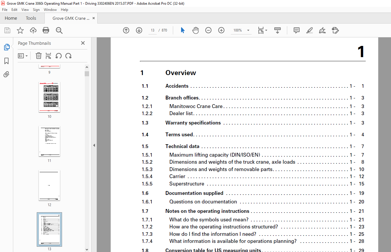Open 'What do the symbols used mean?'
Viewport: 391px width, 252px height.
tap(209, 220)
